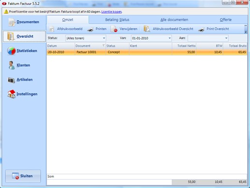Screen dimensions: 250x188
Task: Switch to the Offerte tab
Action: [226, 20]
